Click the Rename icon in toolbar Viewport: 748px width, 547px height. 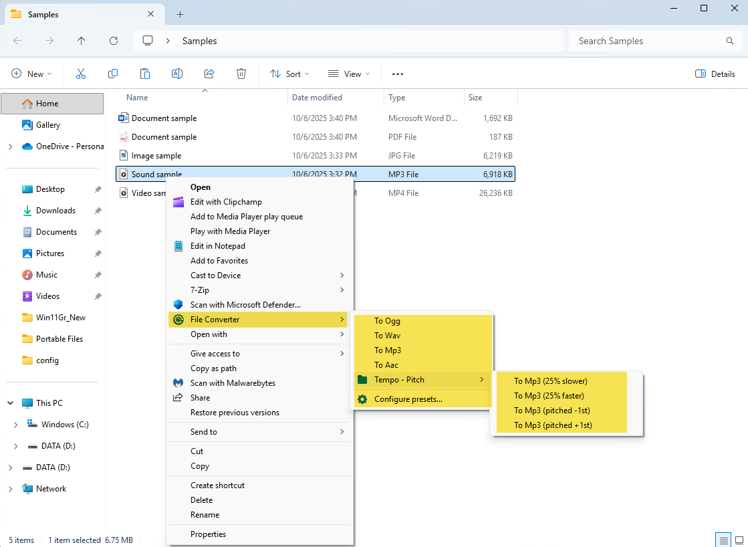[177, 74]
